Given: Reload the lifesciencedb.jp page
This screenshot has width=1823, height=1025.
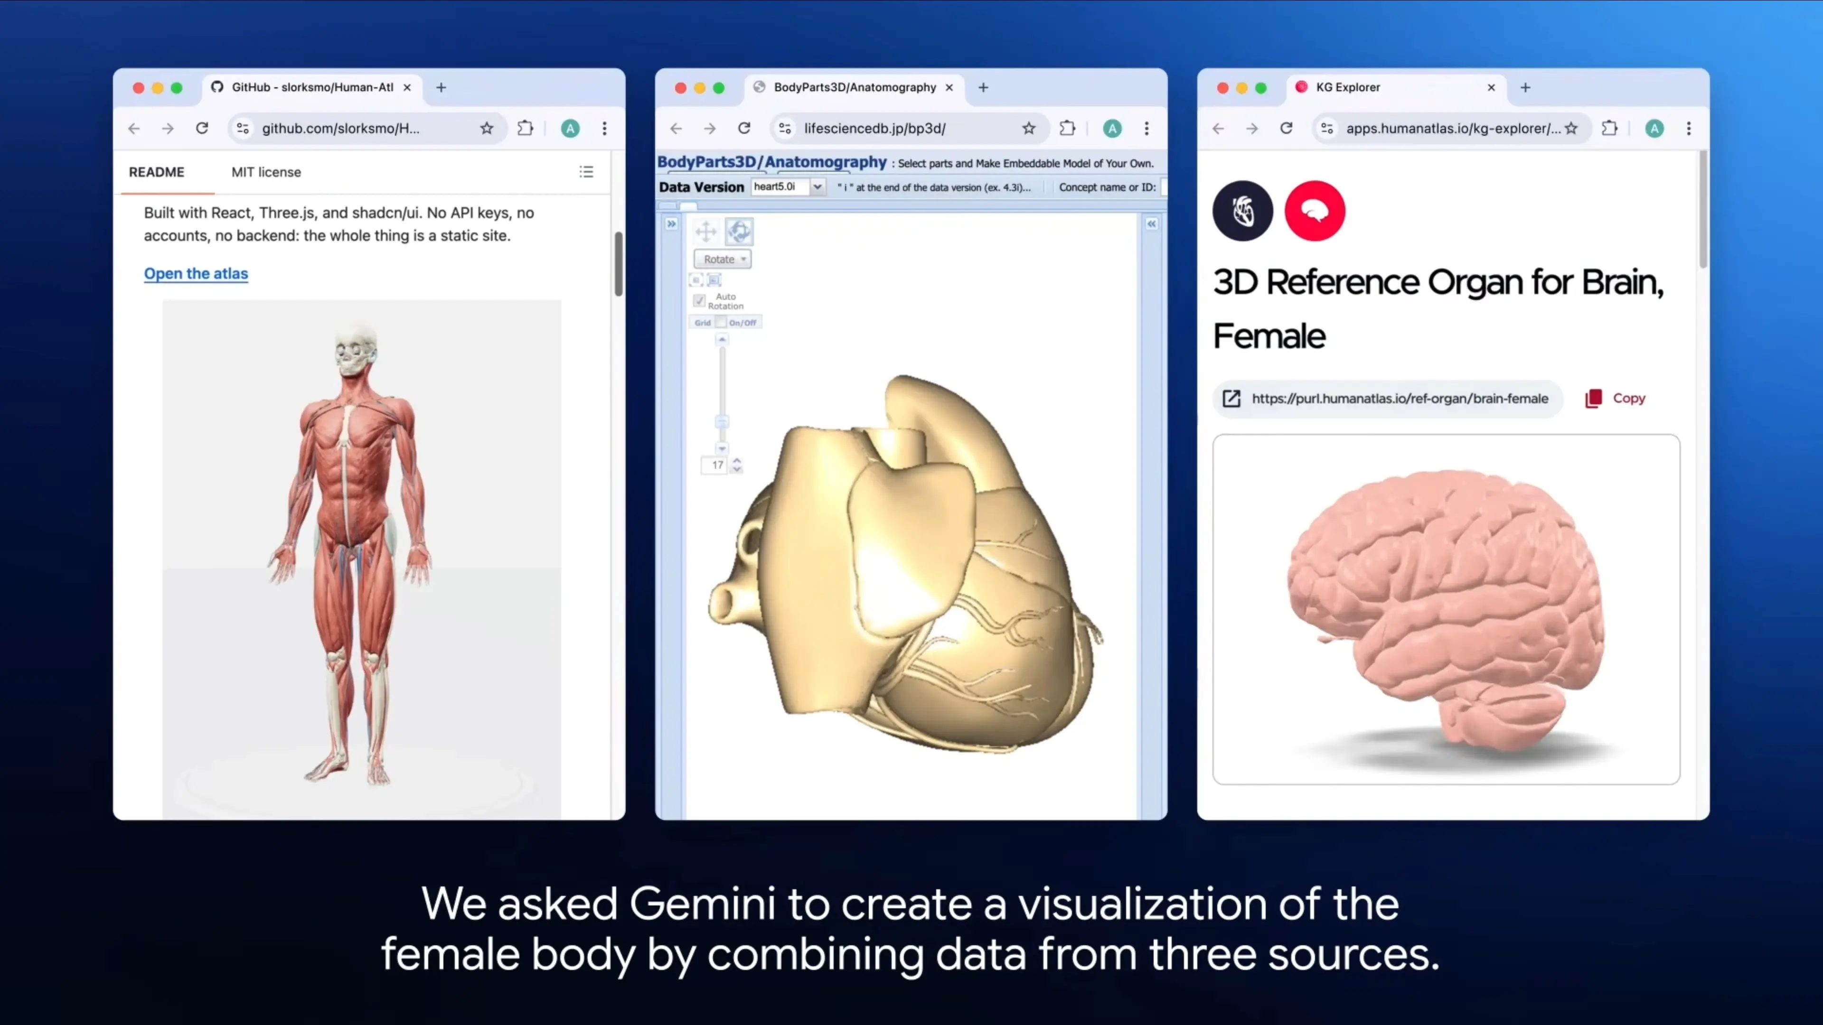Looking at the screenshot, I should [x=744, y=128].
